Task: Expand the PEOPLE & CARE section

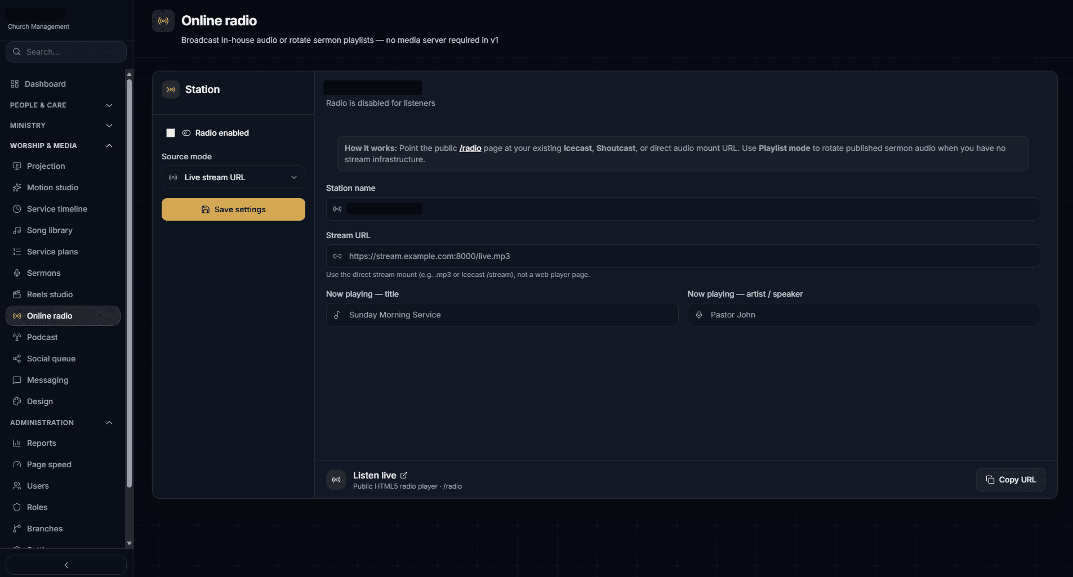Action: pos(62,105)
